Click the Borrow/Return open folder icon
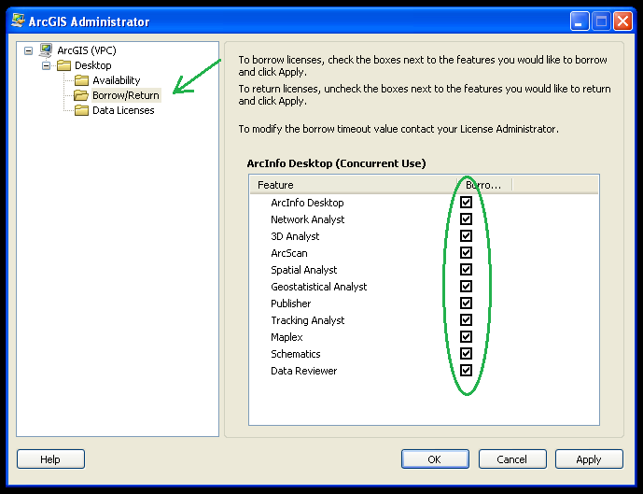This screenshot has height=494, width=643. click(81, 95)
